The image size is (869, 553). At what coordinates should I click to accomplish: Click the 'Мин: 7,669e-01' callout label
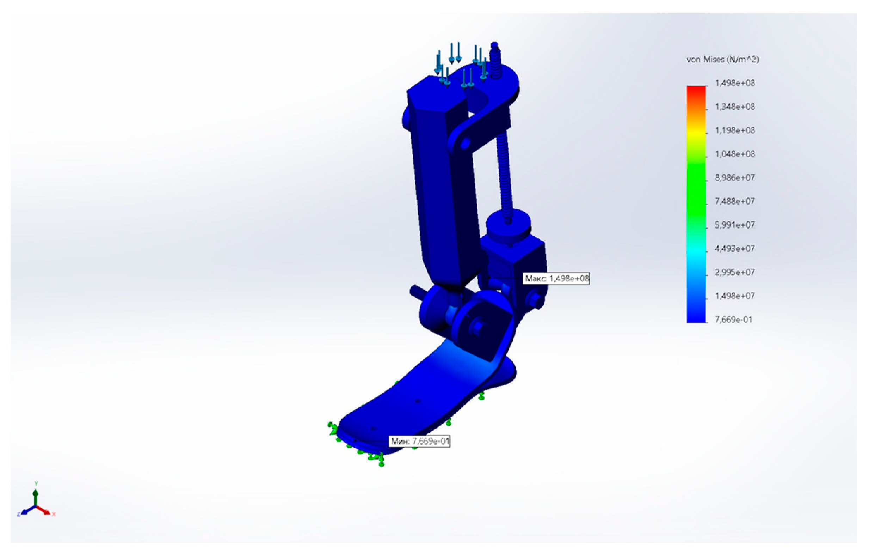pos(419,441)
